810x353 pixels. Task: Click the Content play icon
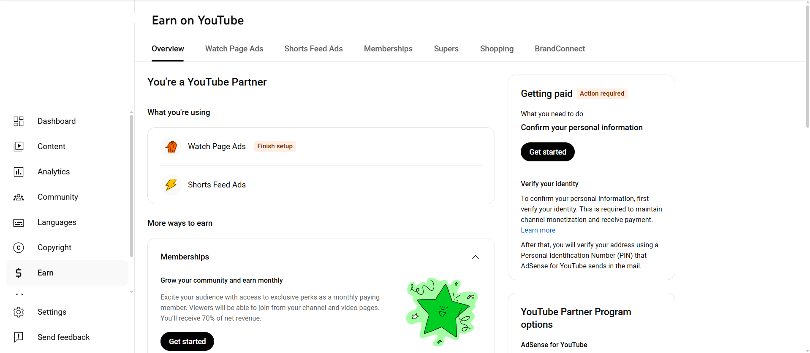click(x=19, y=147)
